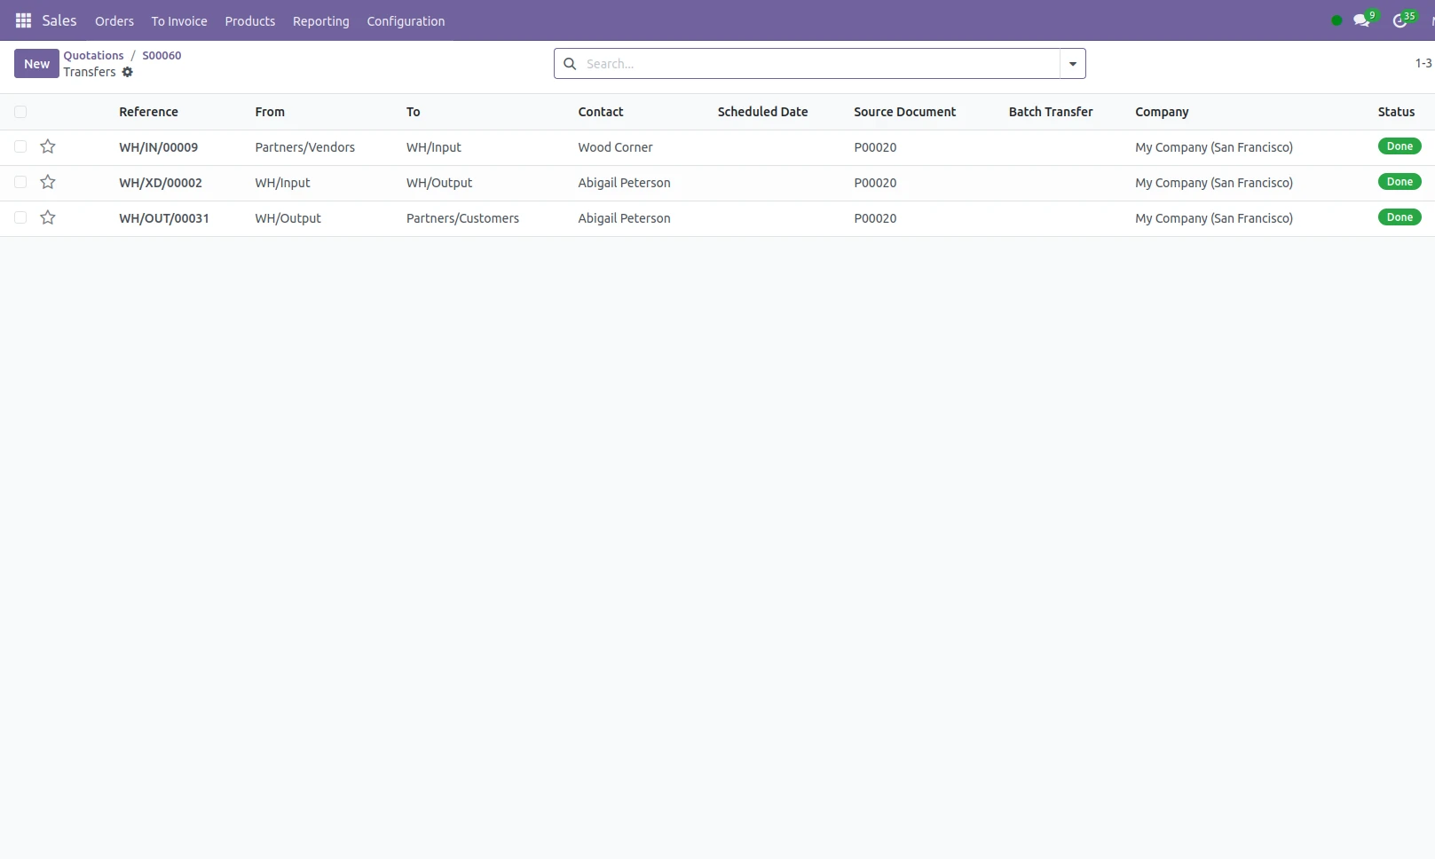Tick the select-all checkbox in header
The height and width of the screenshot is (859, 1435).
(x=20, y=112)
